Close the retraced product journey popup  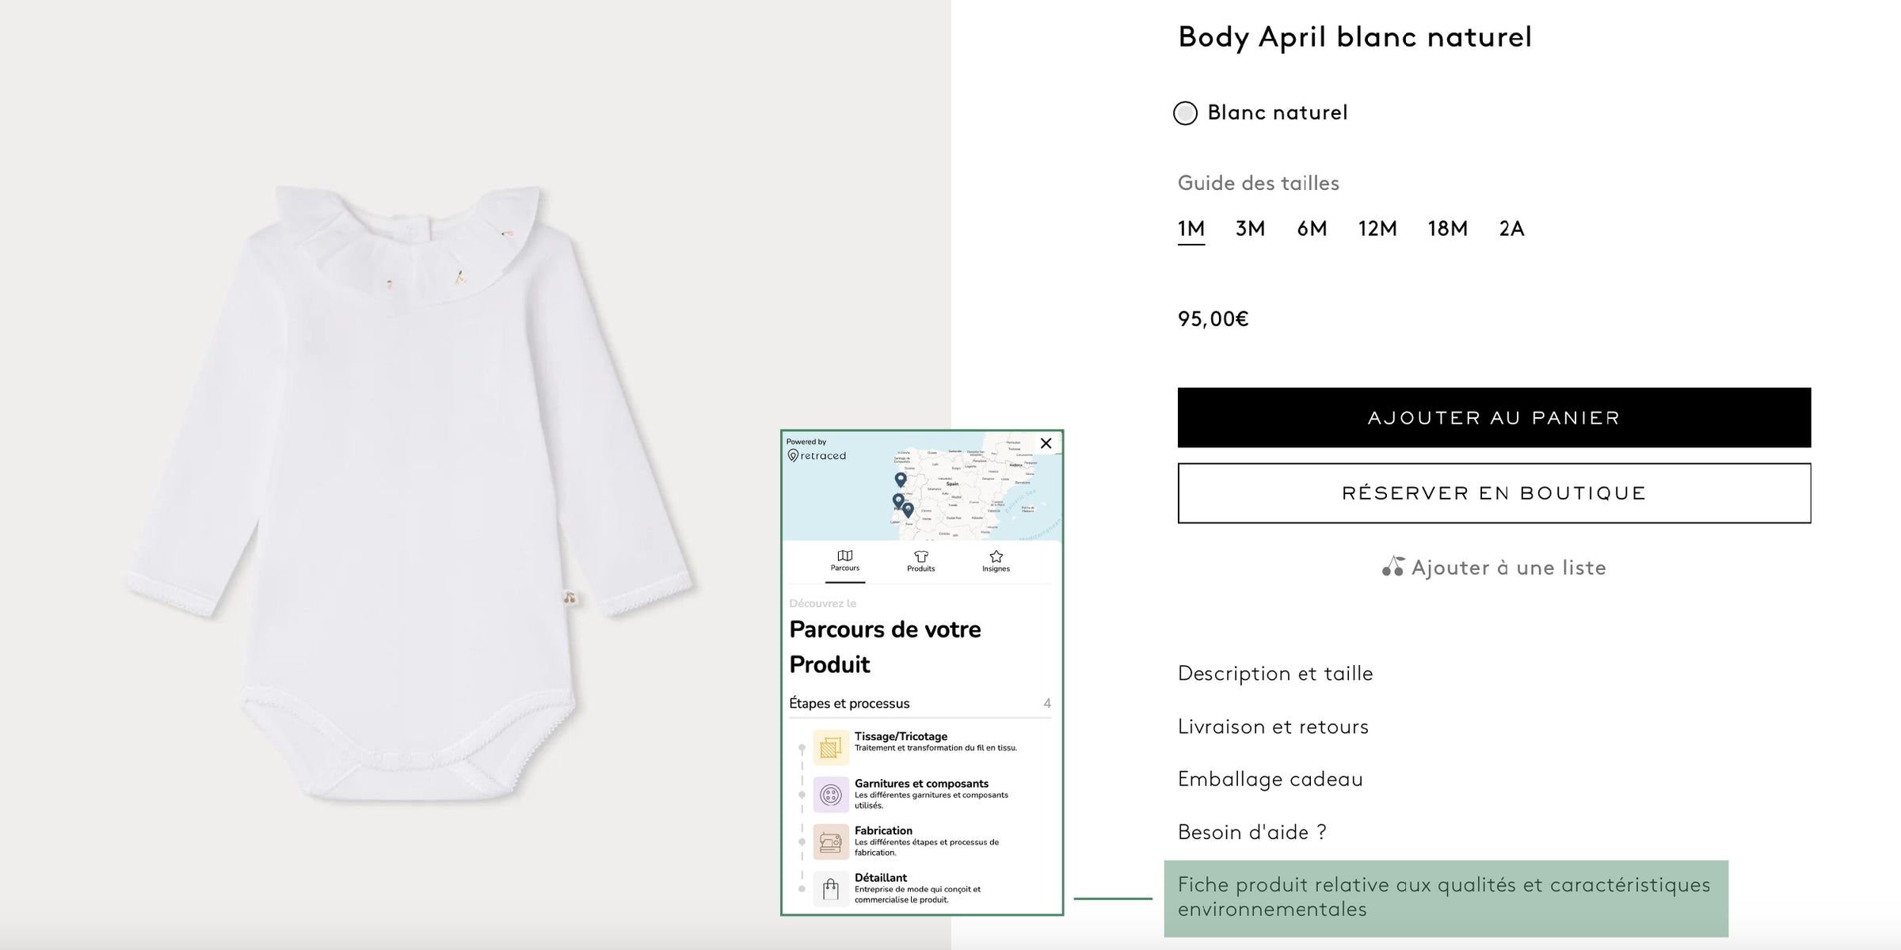point(1046,443)
